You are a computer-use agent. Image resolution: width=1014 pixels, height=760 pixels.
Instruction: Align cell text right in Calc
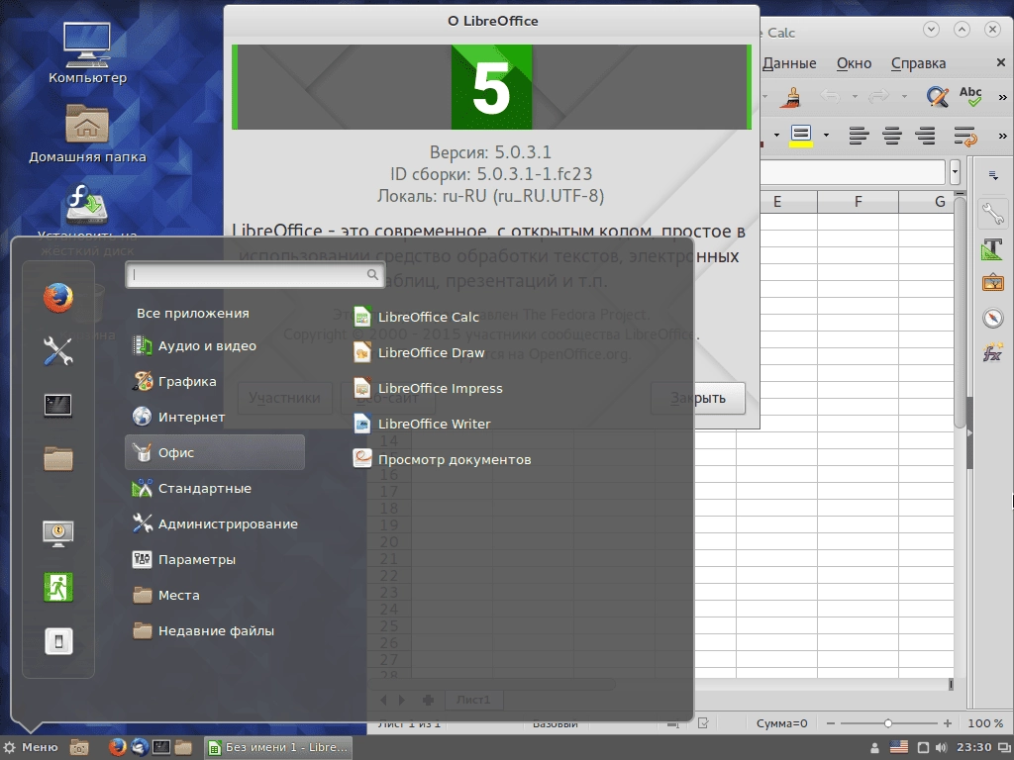click(x=926, y=135)
